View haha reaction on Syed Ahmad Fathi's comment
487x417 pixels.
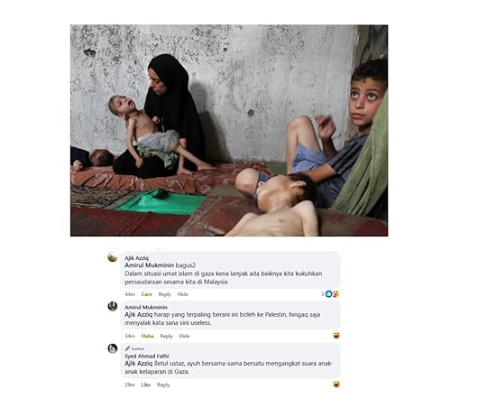click(x=336, y=385)
